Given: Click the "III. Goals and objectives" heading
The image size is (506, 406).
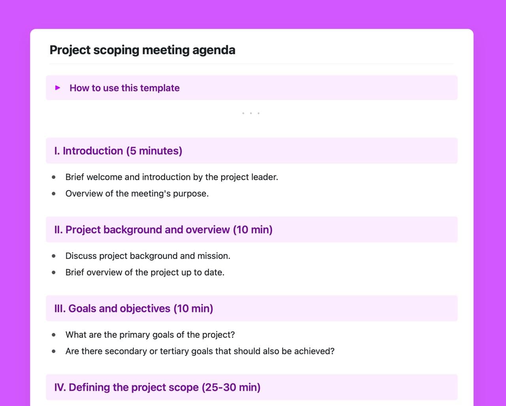Looking at the screenshot, I should (134, 308).
